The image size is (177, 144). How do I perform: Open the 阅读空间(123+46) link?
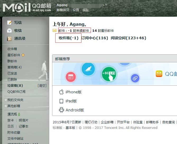pos(129,38)
